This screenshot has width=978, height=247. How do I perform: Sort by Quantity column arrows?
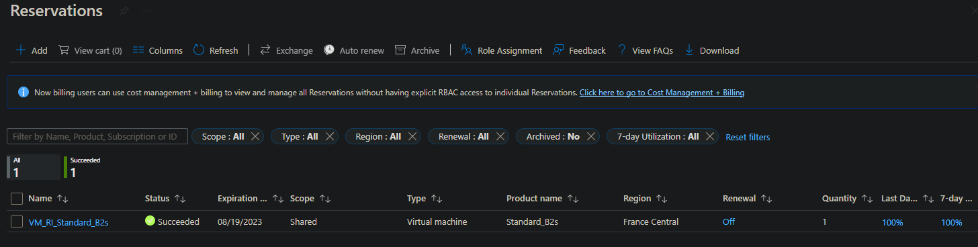(867, 199)
